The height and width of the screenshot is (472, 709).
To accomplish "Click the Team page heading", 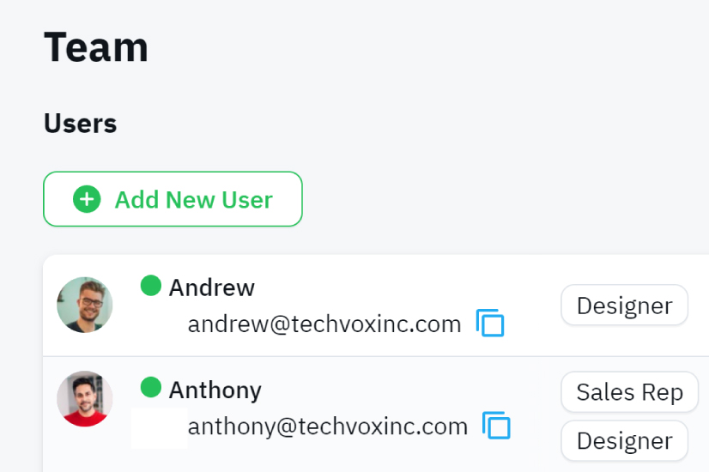I will [x=96, y=46].
